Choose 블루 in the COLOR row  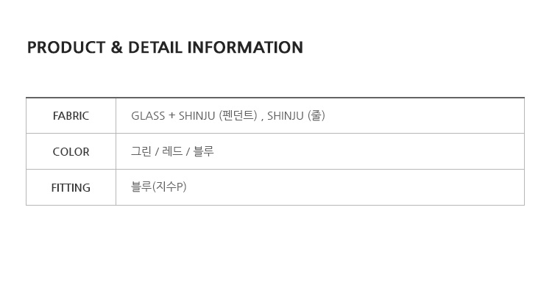pos(203,151)
